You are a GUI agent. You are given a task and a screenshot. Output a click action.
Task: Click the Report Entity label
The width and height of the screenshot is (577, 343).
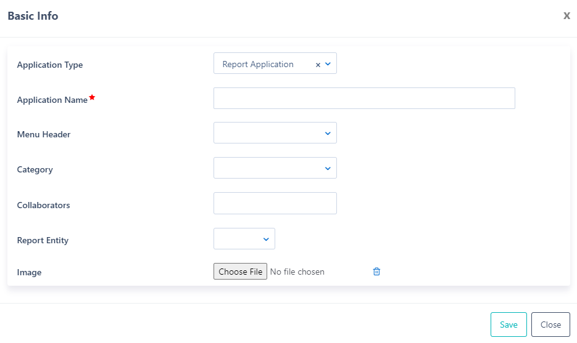pyautogui.click(x=43, y=240)
